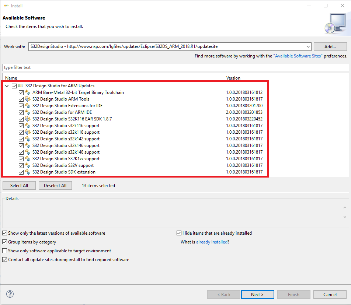Enable Show only software applicable to target environment
Screen dimensions: 351x305
point(4,250)
